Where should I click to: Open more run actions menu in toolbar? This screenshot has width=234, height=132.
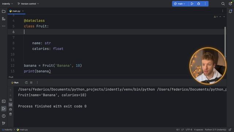click(x=205, y=4)
